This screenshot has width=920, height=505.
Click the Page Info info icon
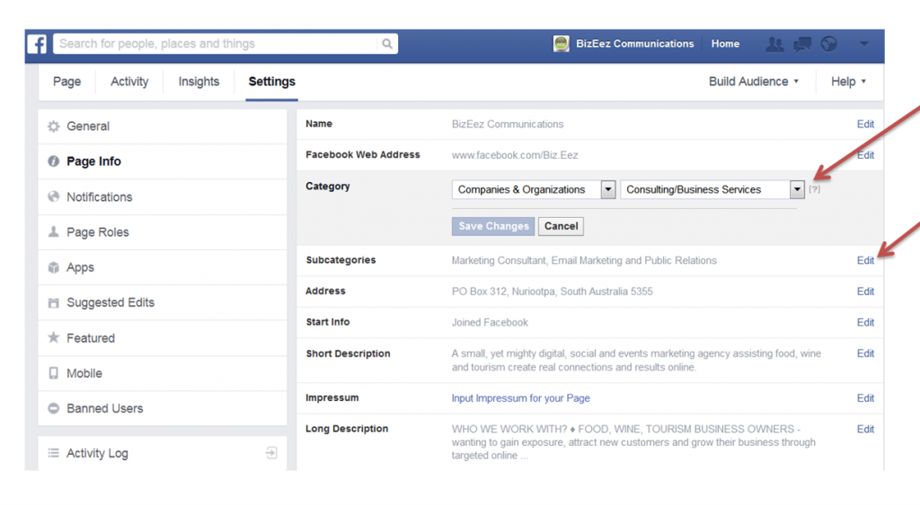click(x=53, y=161)
